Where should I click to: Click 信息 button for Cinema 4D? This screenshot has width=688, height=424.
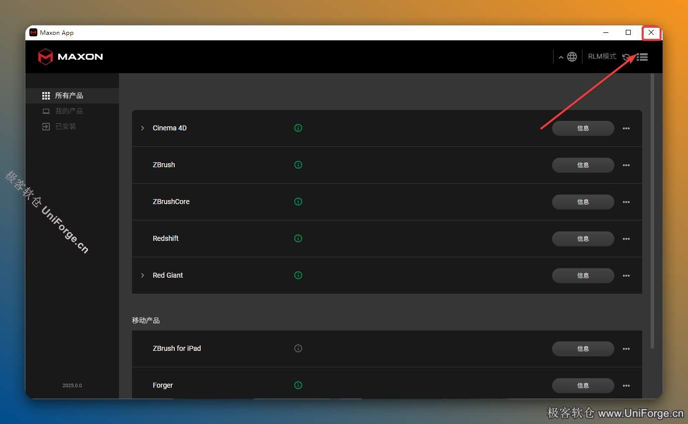pos(583,128)
